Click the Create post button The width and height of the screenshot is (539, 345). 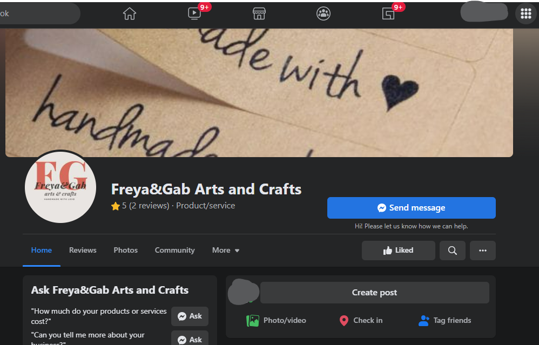point(374,293)
